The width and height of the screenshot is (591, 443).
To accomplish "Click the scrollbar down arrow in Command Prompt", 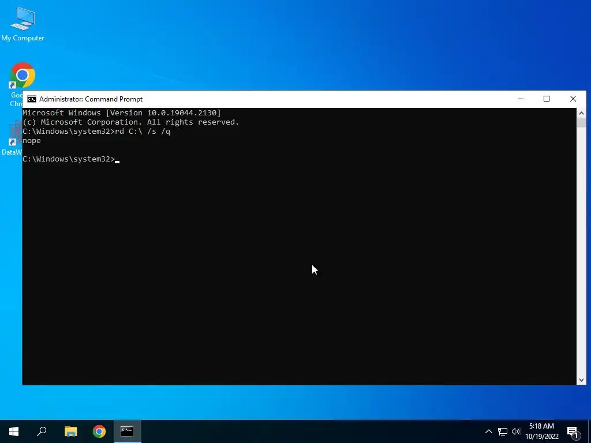I will [x=581, y=380].
